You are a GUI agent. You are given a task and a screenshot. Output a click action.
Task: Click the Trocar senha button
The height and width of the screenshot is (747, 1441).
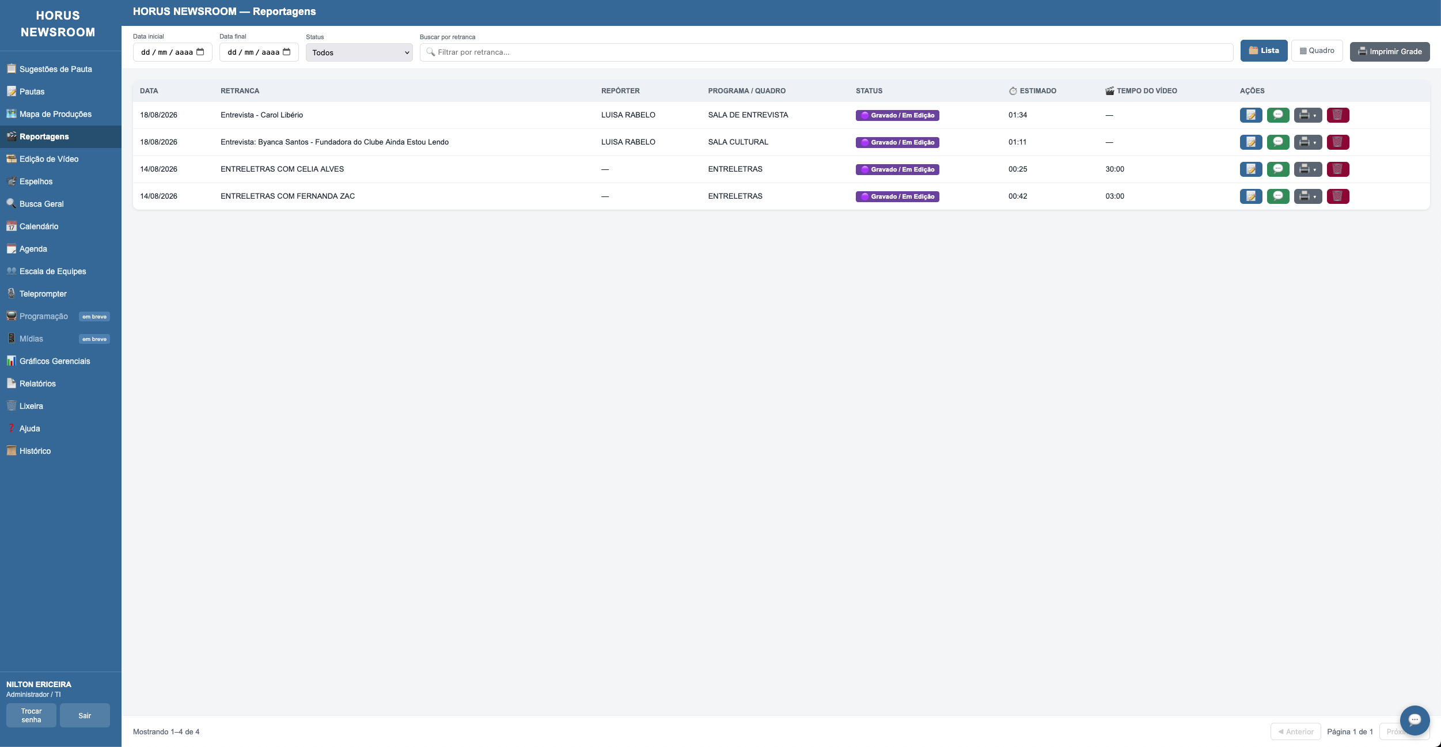31,715
